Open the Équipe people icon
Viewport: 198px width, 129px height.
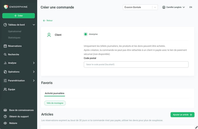(5, 89)
